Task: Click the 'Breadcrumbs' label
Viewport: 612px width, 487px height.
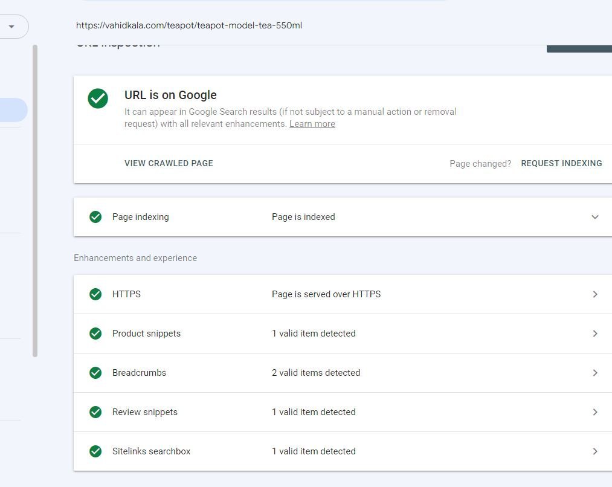Action: 139,373
